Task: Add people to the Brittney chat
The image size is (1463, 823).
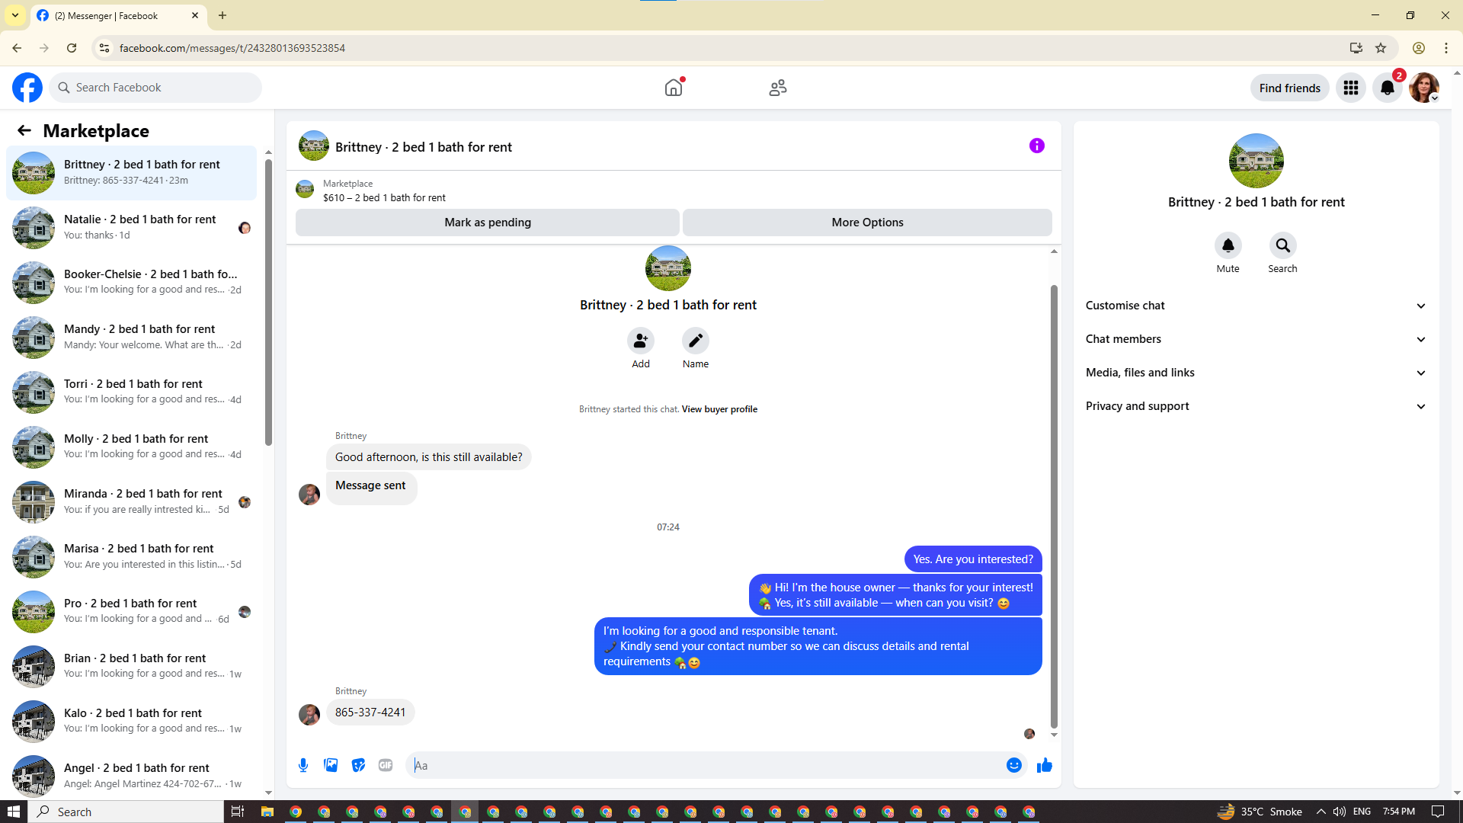Action: [x=641, y=341]
